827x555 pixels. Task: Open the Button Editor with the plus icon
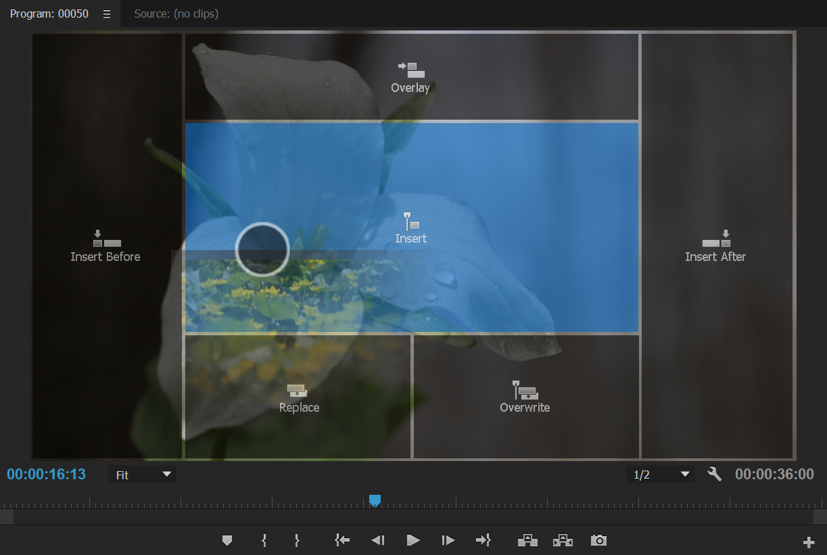(808, 541)
